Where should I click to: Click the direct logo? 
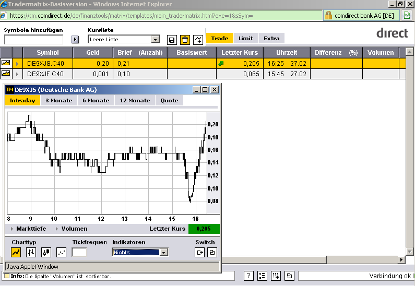[x=392, y=33]
